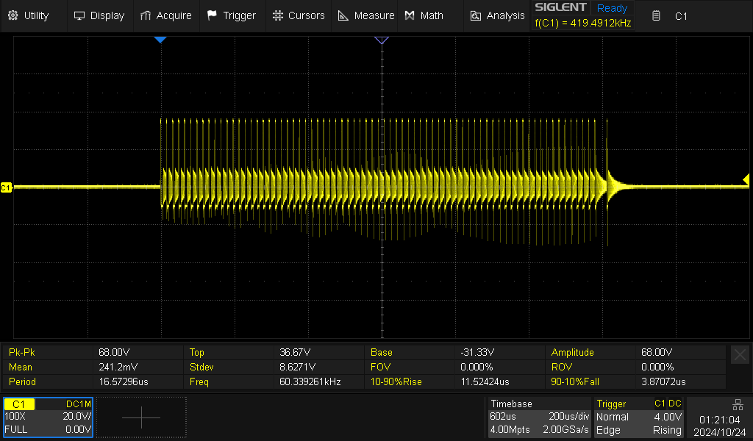This screenshot has width=753, height=441.
Task: Open the Trigger menu in top bar
Action: (232, 15)
